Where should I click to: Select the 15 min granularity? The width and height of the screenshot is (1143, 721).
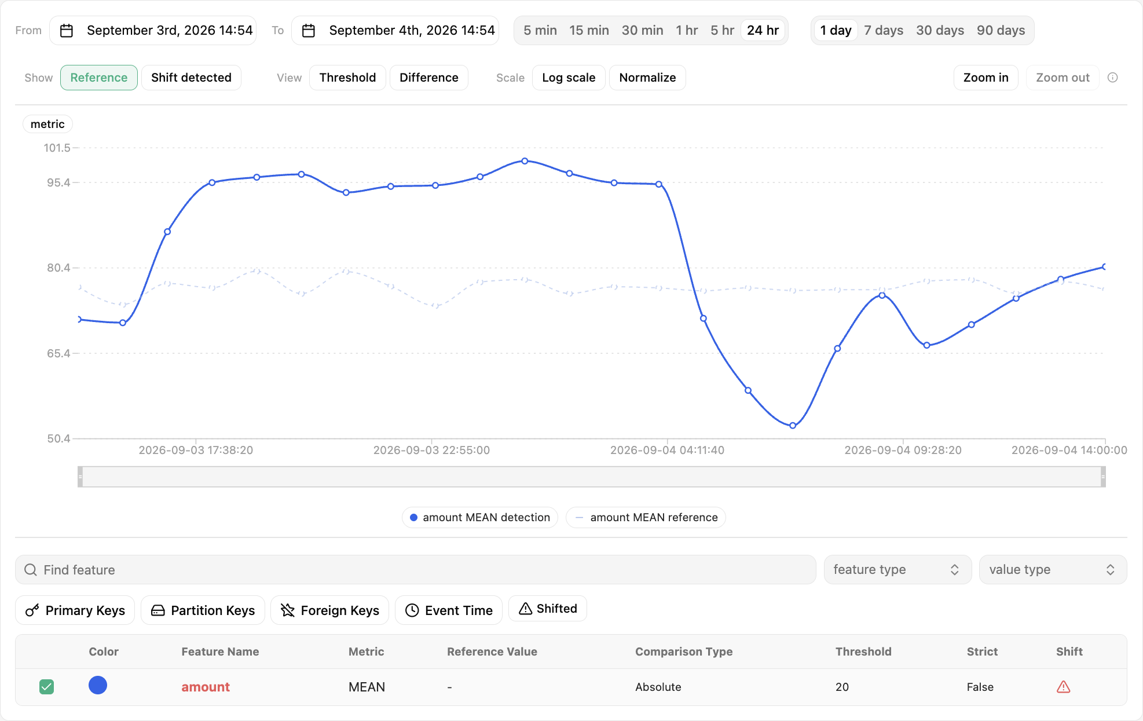[x=589, y=31]
